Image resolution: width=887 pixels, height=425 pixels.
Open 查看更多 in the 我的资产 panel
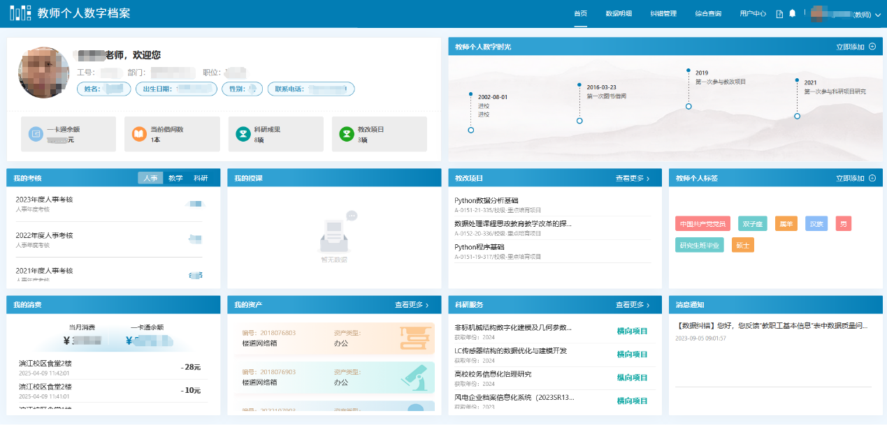click(412, 305)
